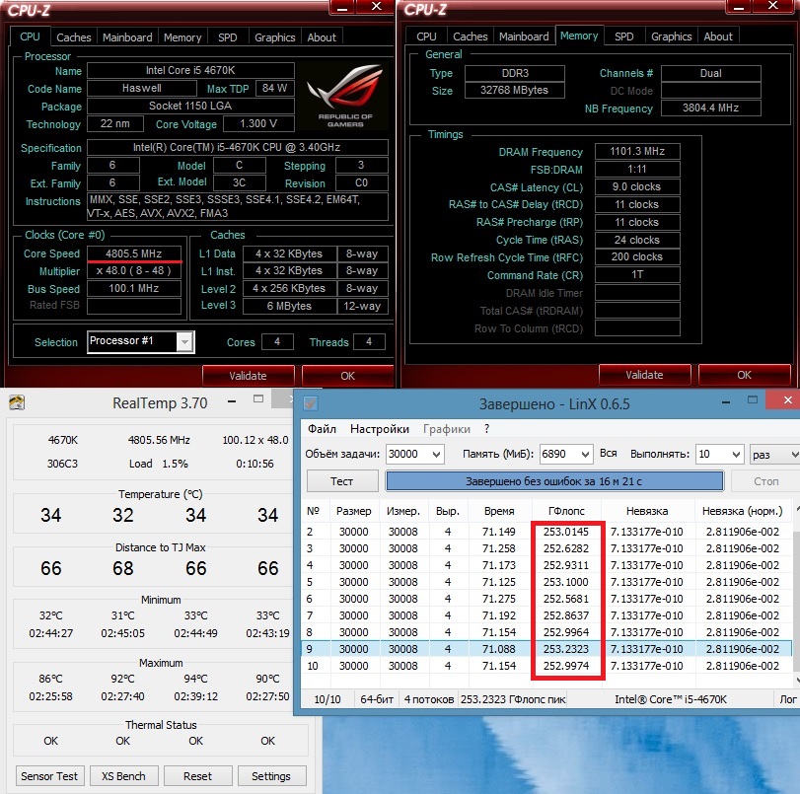Open the Processor #1 selection dropdown
The width and height of the screenshot is (800, 794).
(184, 341)
